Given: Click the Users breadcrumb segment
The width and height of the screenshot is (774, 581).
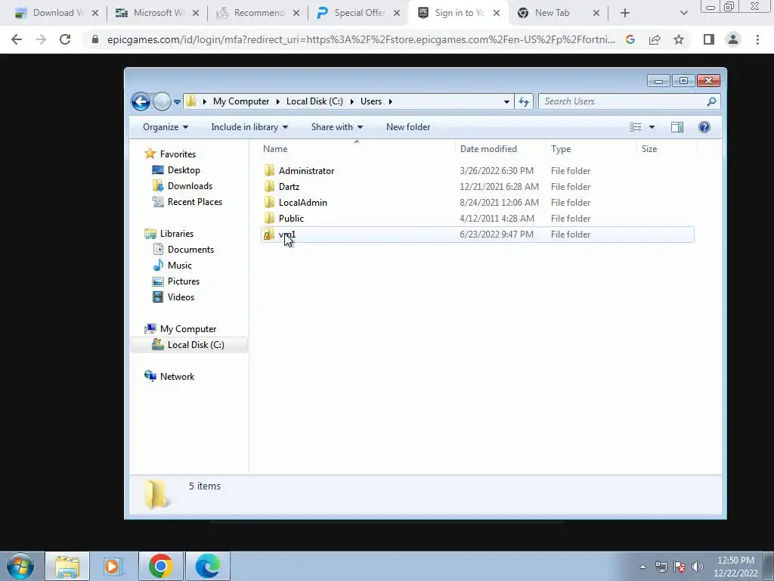Looking at the screenshot, I should pos(370,101).
